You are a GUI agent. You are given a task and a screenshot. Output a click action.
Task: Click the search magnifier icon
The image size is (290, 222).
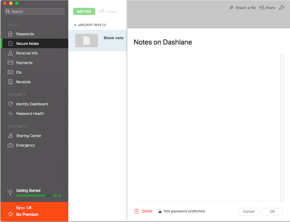tap(8, 11)
